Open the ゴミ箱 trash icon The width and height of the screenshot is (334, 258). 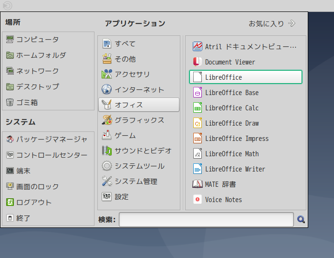[x=10, y=103]
